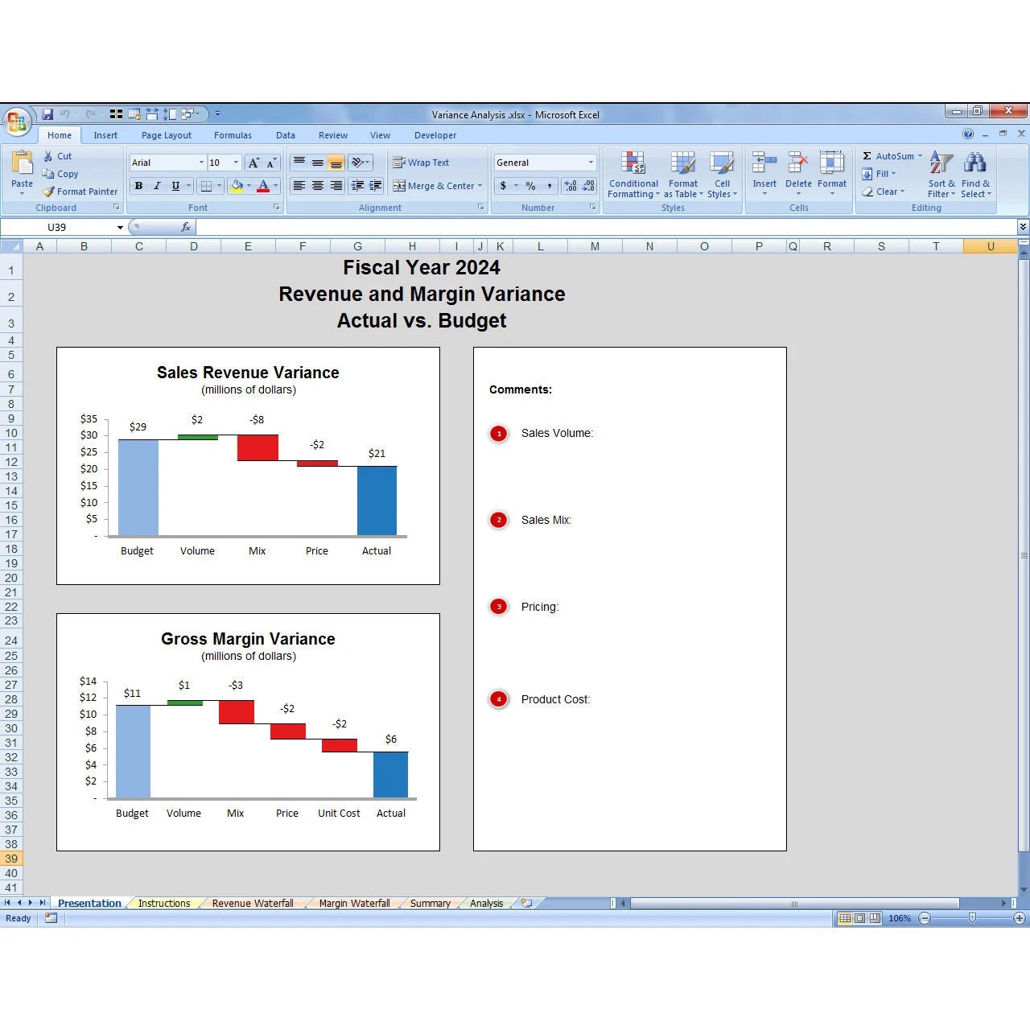The width and height of the screenshot is (1030, 1030).
Task: Switch to the Formulas ribbon tab
Action: [233, 135]
